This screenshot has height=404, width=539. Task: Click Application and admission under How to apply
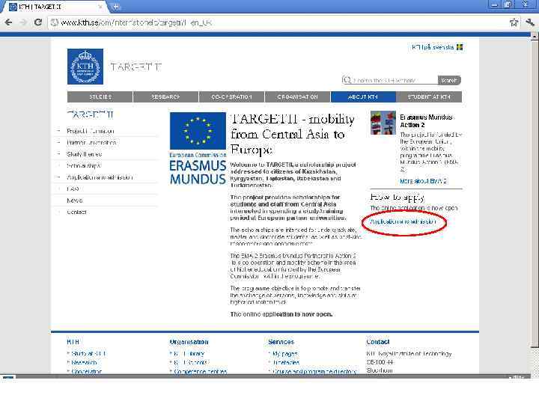coord(403,222)
